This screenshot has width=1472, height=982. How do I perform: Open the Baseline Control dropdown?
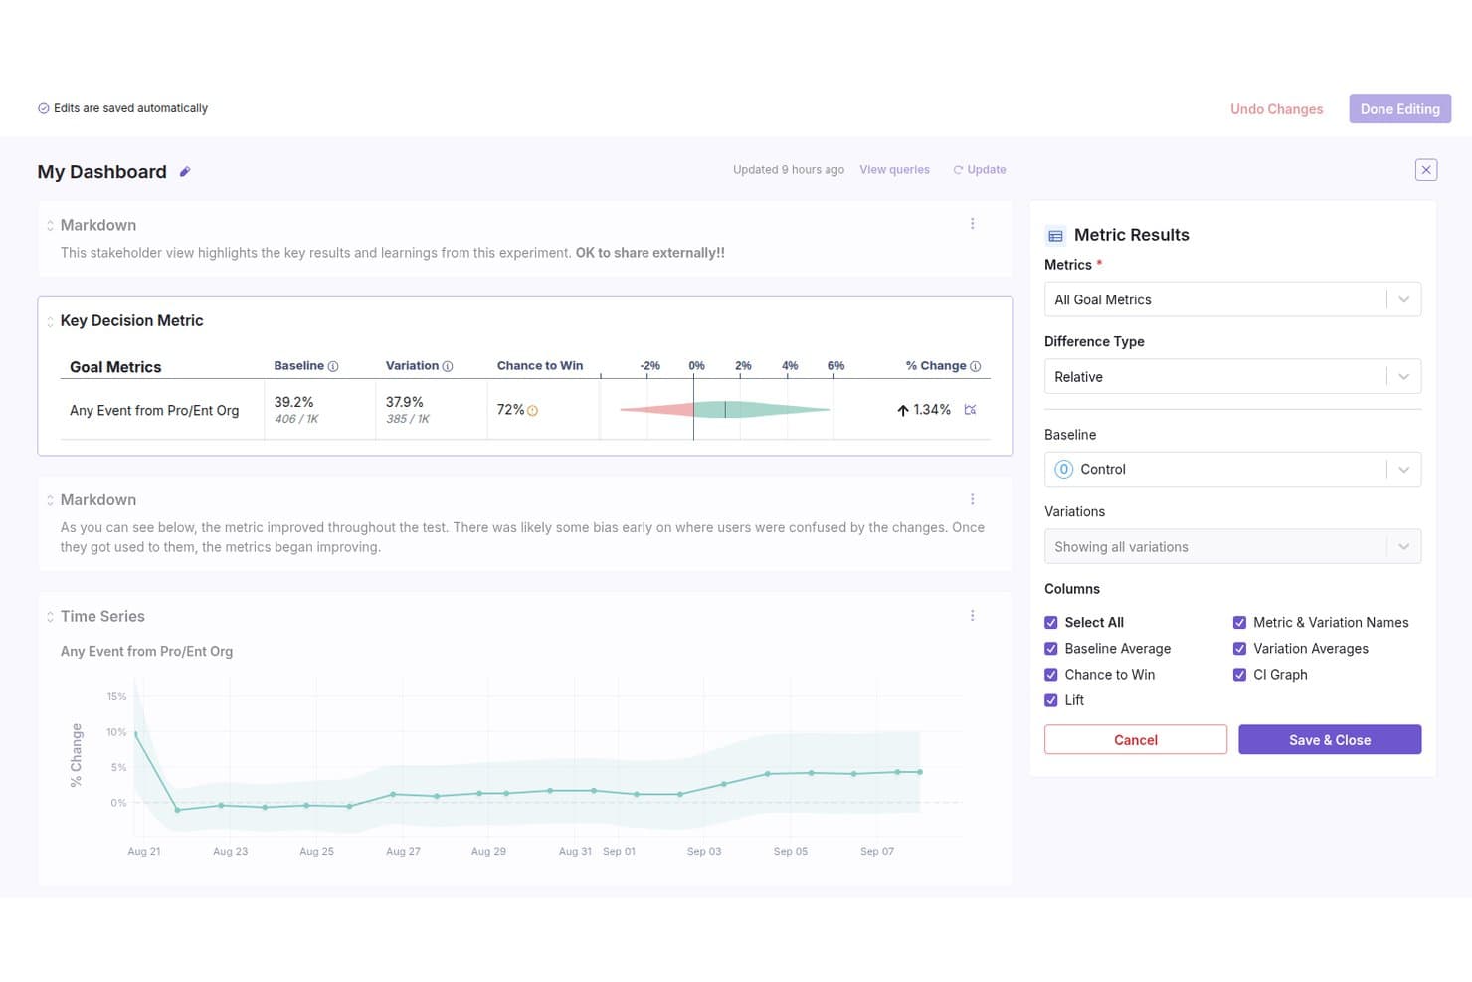click(x=1232, y=470)
